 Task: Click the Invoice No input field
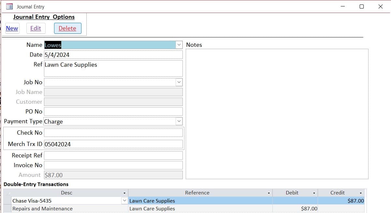[x=113, y=165]
